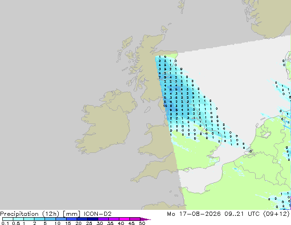Select the 0.5–1 mm legend swatch
Image resolution: width=291 pixels, height=225 pixels.
[18, 219]
